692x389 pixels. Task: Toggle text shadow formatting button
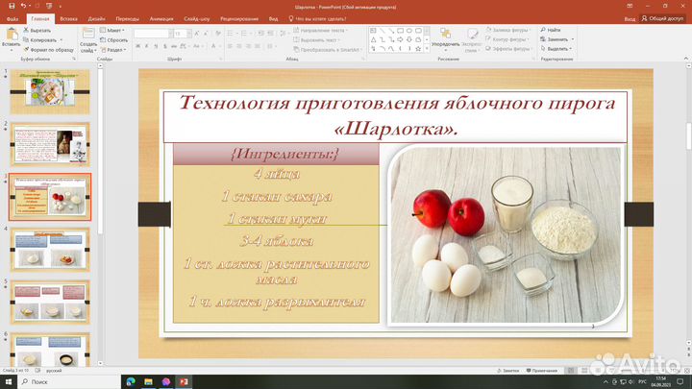[x=164, y=46]
